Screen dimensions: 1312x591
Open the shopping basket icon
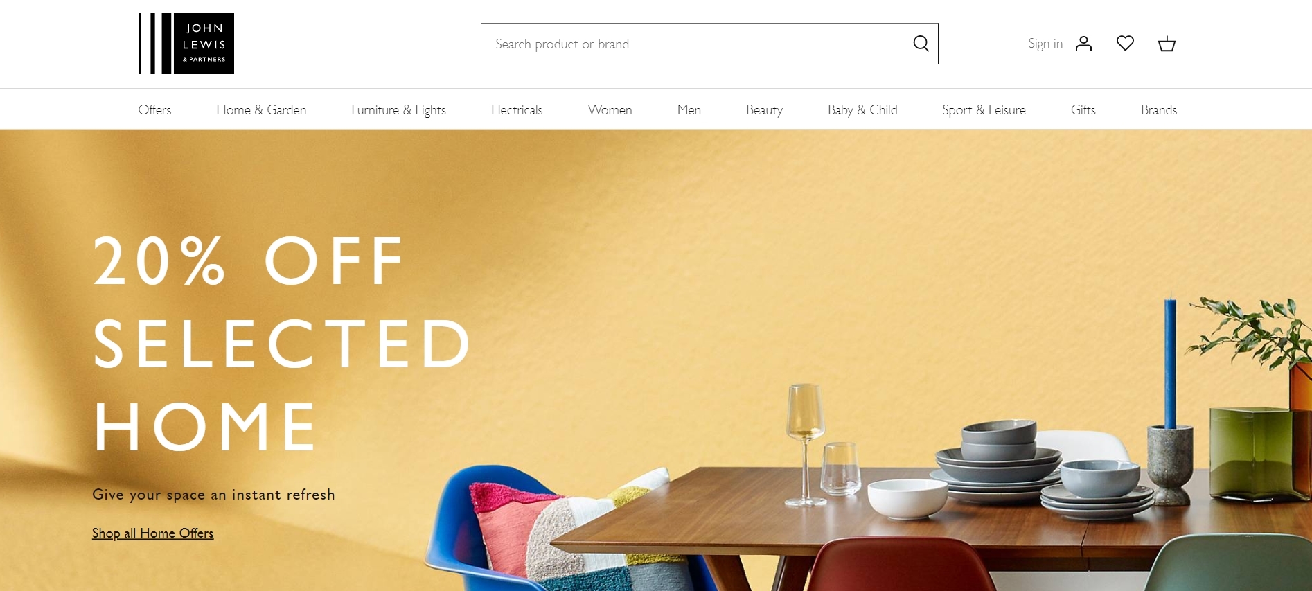1167,44
